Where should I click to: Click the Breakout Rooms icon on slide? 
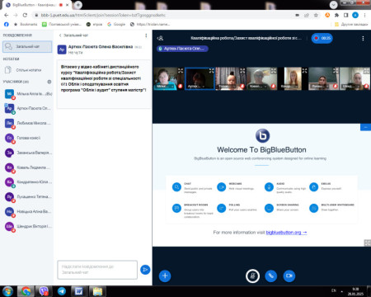click(176, 208)
